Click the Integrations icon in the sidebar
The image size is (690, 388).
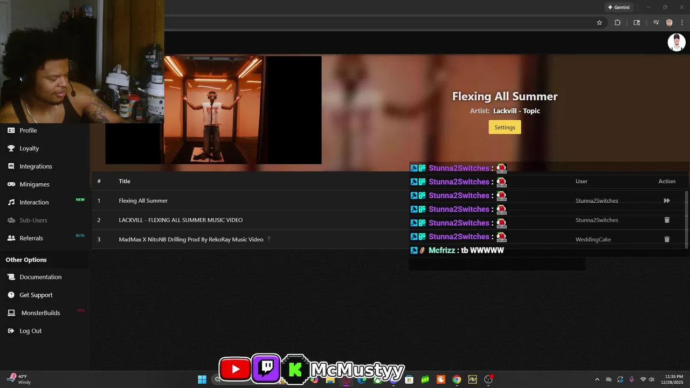coord(11,166)
